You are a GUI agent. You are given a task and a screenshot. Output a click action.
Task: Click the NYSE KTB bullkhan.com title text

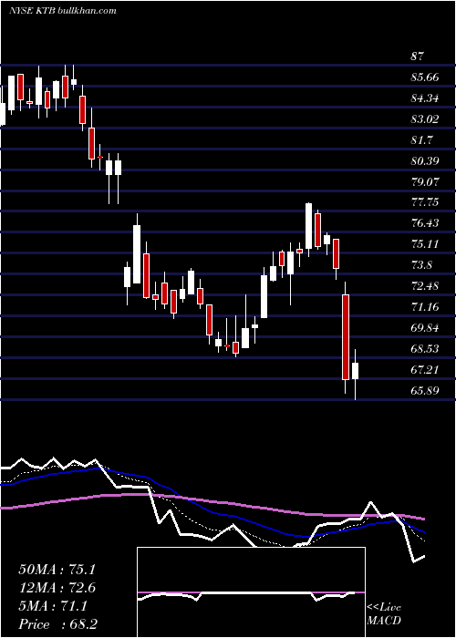tap(63, 11)
